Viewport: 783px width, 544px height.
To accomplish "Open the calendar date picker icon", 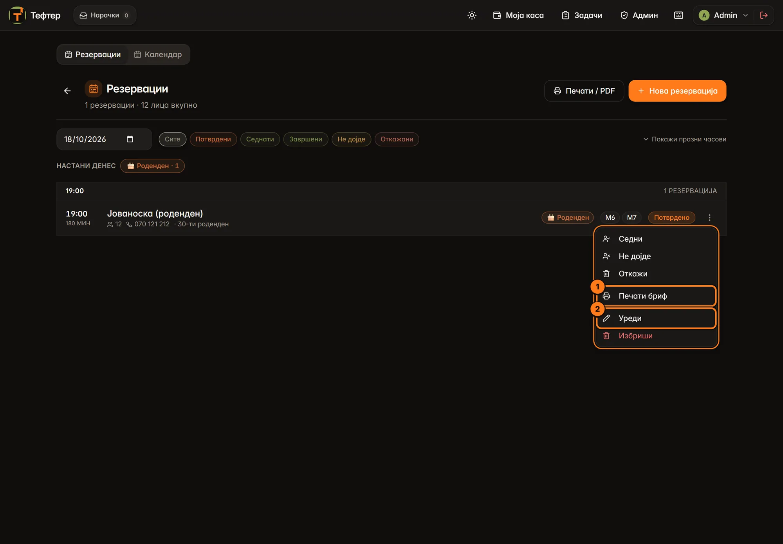I will click(x=130, y=139).
